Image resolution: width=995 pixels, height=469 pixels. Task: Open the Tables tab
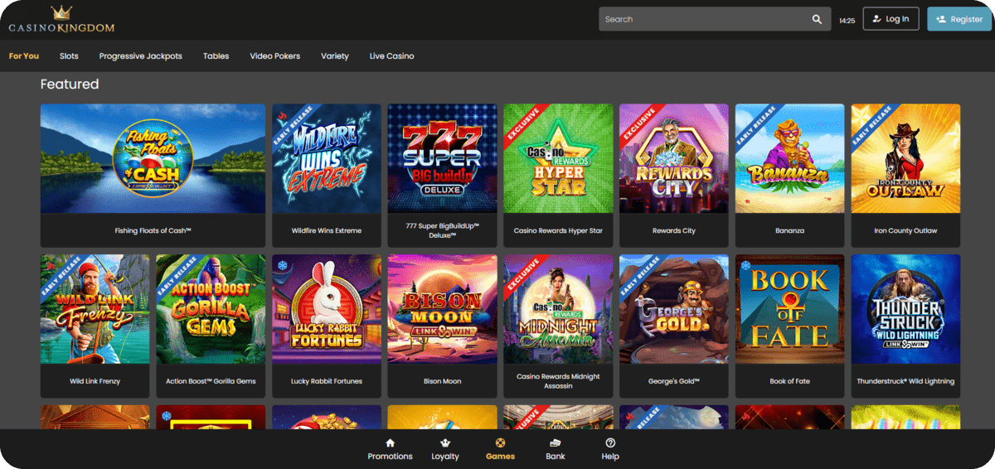[216, 56]
